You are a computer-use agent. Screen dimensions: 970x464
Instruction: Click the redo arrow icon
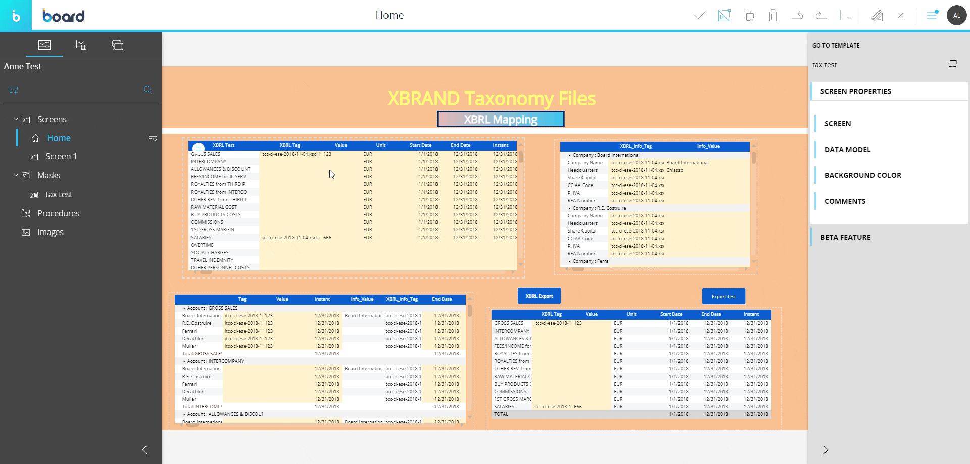(x=821, y=16)
